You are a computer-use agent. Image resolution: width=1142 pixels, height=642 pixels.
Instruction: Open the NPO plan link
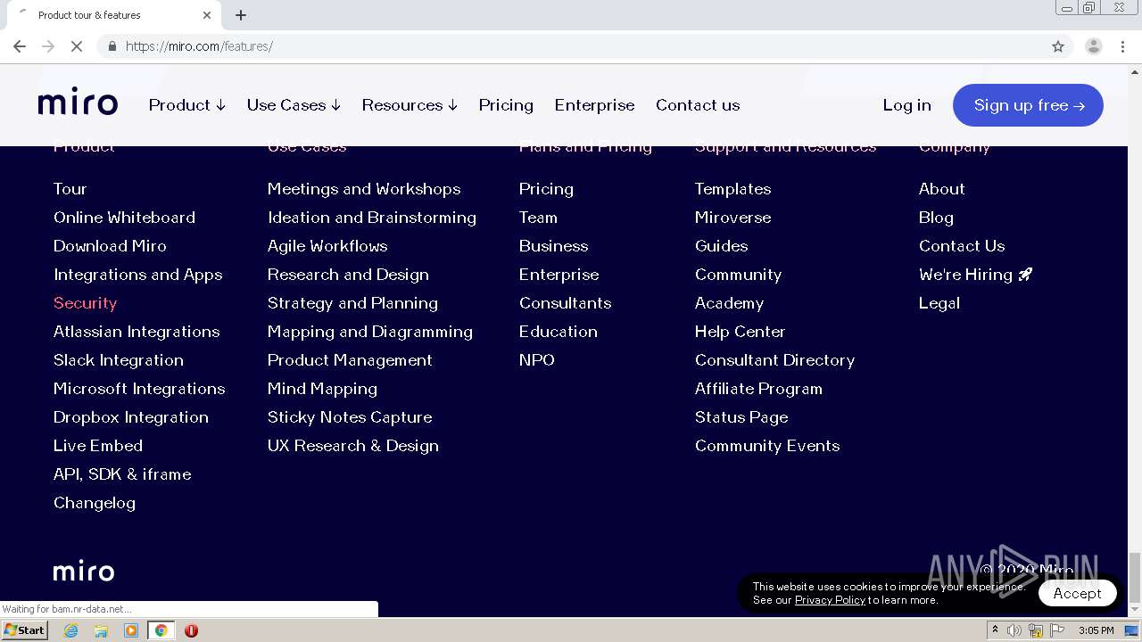537,359
